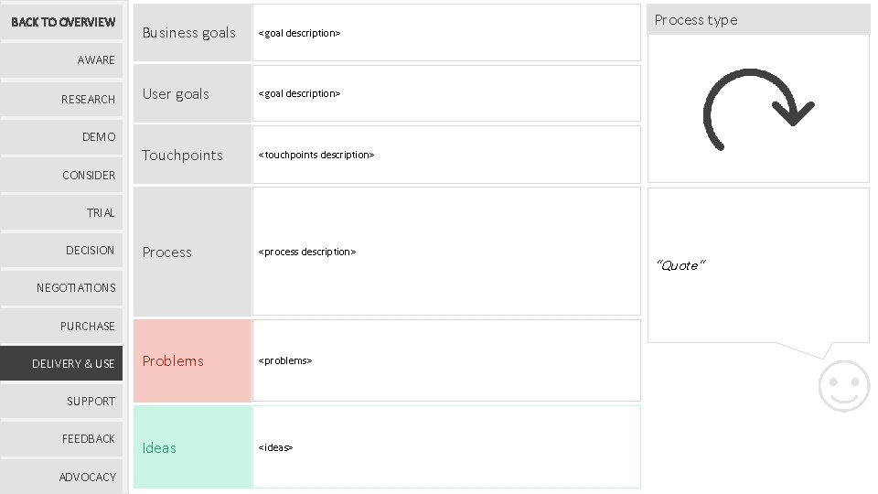Screen dimensions: 878x494
Task: Click the pink Problems label box
Action: (192, 360)
